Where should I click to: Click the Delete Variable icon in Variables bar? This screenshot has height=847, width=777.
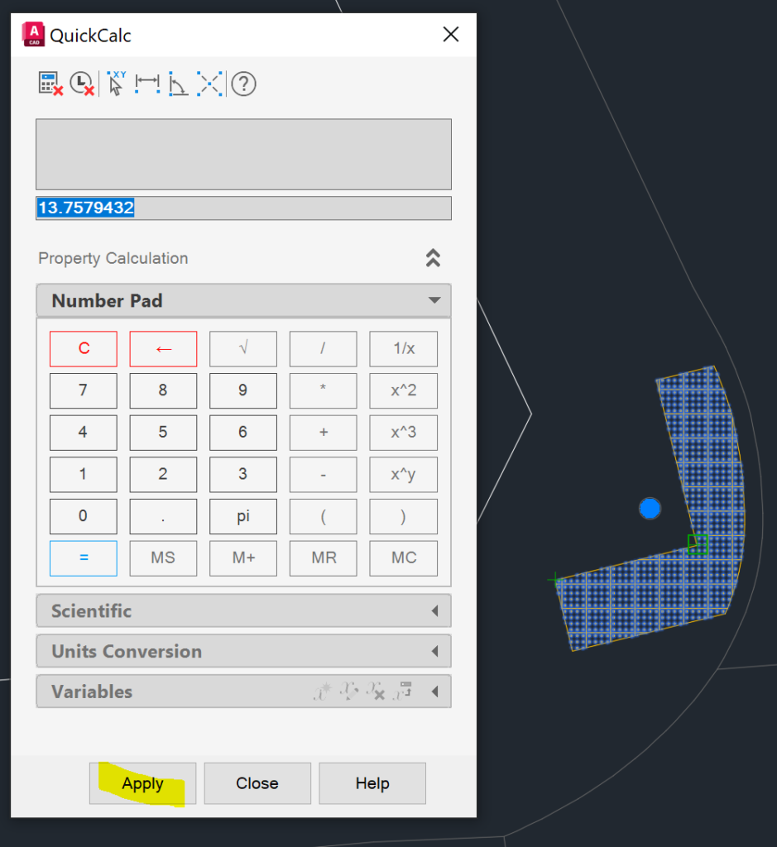tap(376, 691)
